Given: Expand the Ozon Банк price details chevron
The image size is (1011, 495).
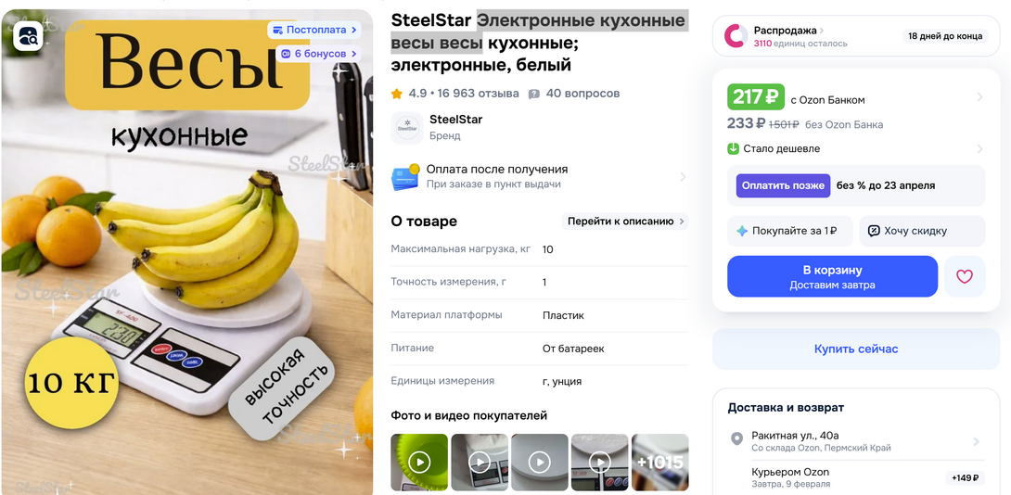Looking at the screenshot, I should (x=979, y=97).
